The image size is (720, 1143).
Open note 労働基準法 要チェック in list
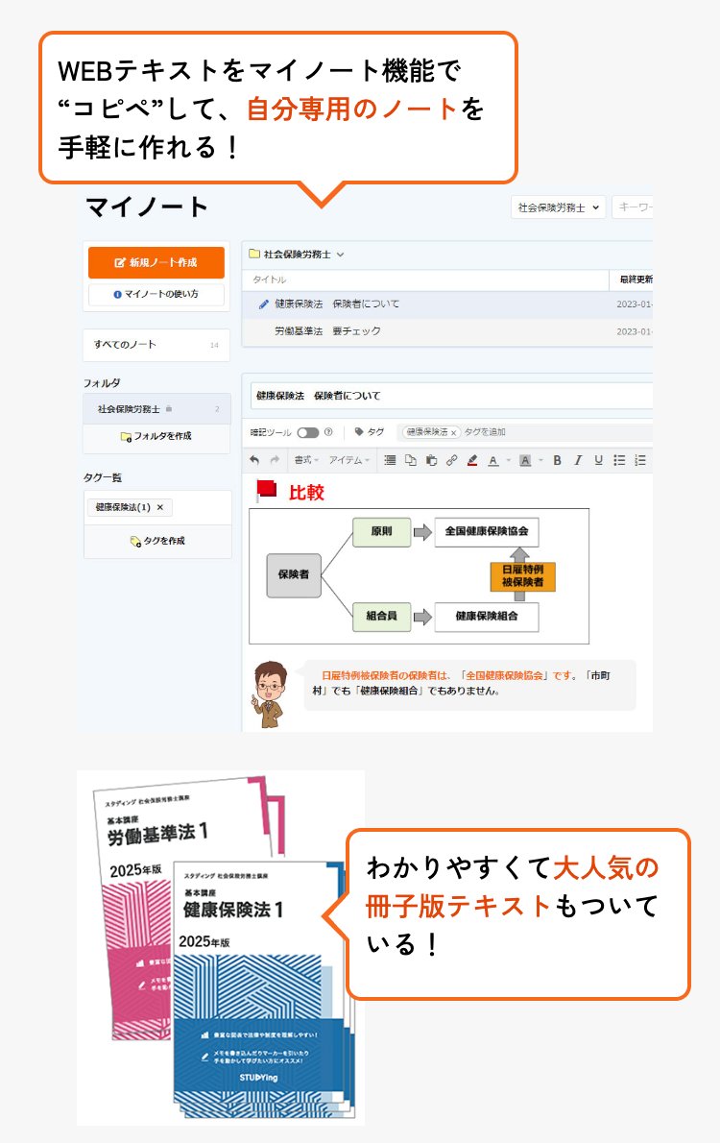pyautogui.click(x=447, y=331)
